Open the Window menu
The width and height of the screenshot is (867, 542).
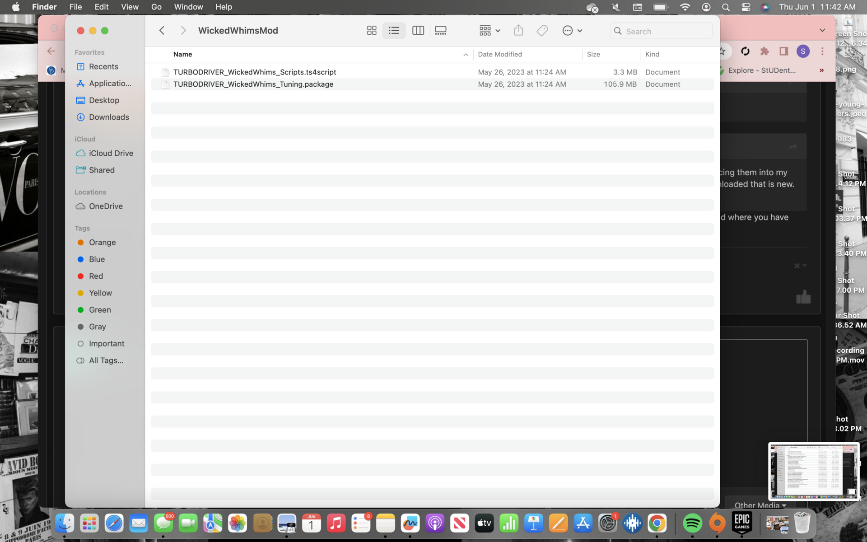(188, 7)
